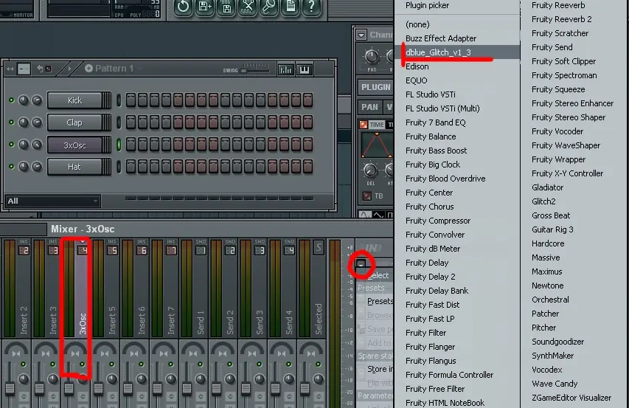629x408 pixels.
Task: Click the Hat channel pan knob
Action: coord(24,167)
